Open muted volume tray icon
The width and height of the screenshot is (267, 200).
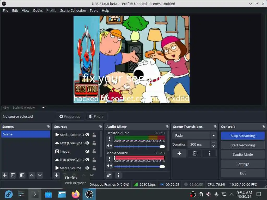point(208,194)
